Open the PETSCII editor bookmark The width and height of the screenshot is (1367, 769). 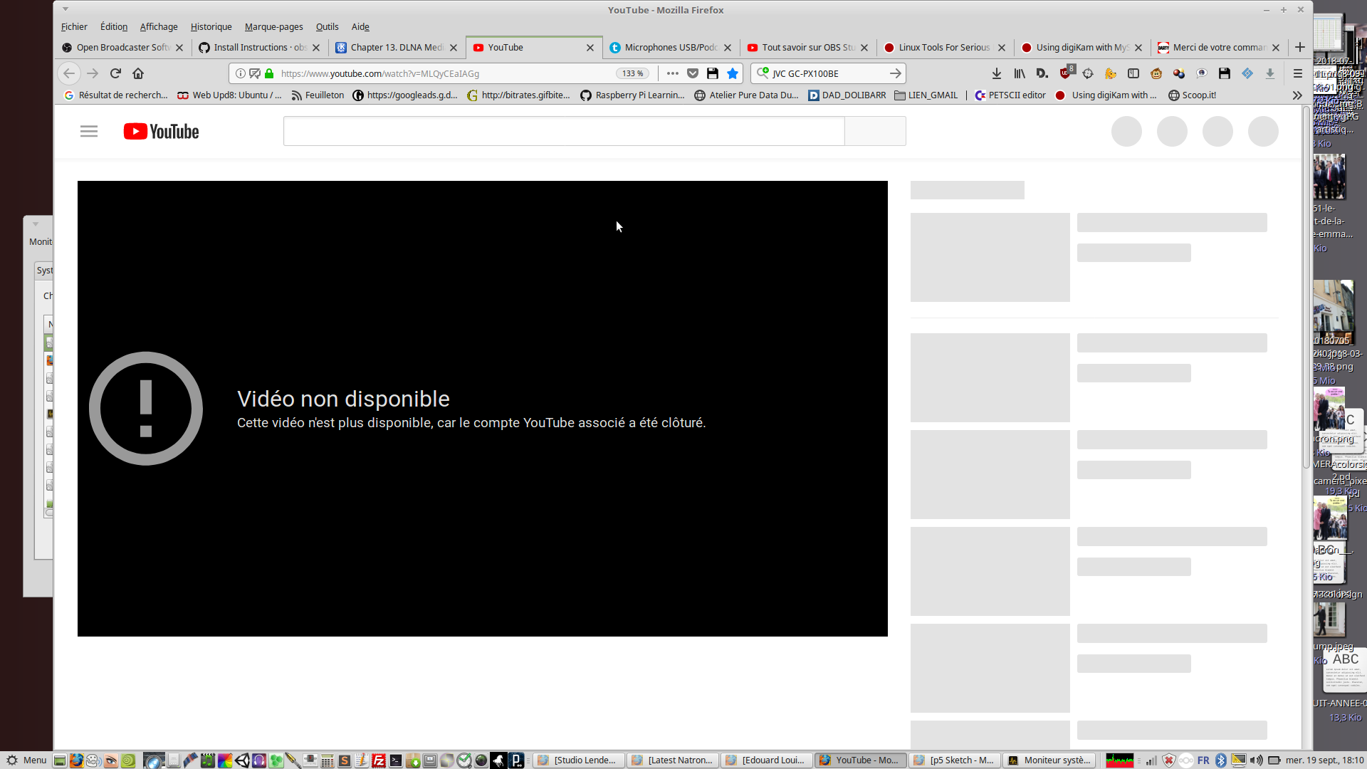coord(1011,95)
